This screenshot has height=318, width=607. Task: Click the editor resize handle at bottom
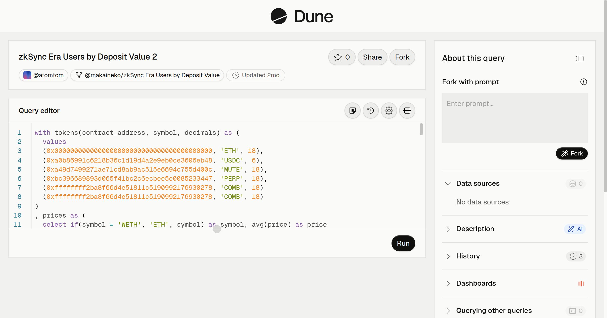coord(217,229)
